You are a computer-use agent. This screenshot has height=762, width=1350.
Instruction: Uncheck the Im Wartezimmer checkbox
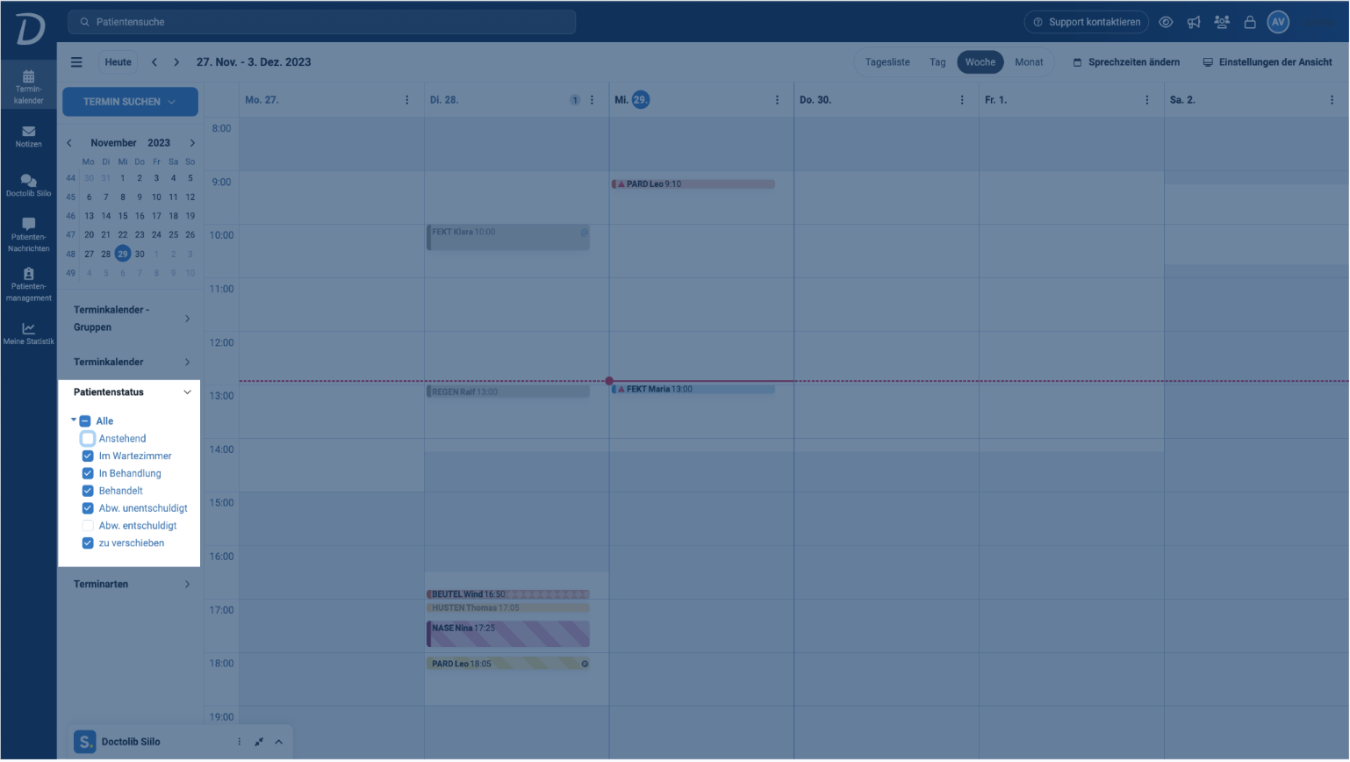point(88,456)
